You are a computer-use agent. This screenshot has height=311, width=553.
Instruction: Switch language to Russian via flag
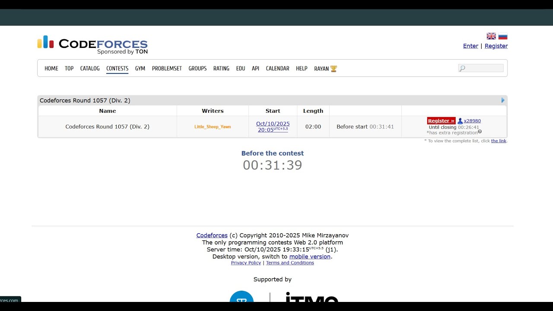(x=503, y=36)
